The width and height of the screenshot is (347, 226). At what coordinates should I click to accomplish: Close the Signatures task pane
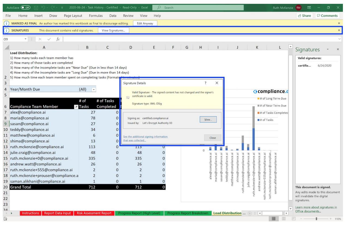click(x=338, y=49)
